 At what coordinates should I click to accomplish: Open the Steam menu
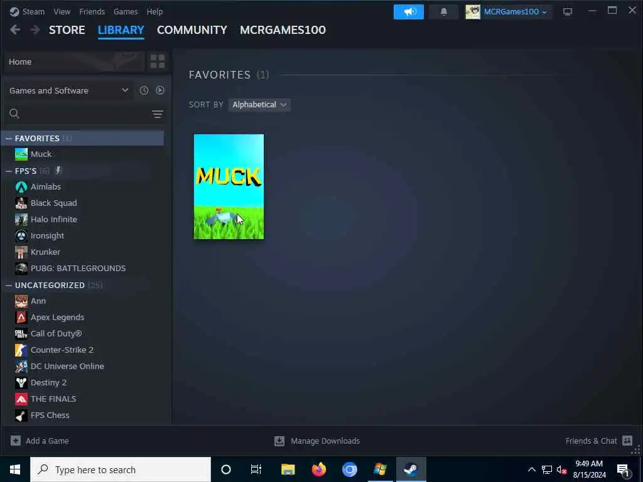[33, 11]
